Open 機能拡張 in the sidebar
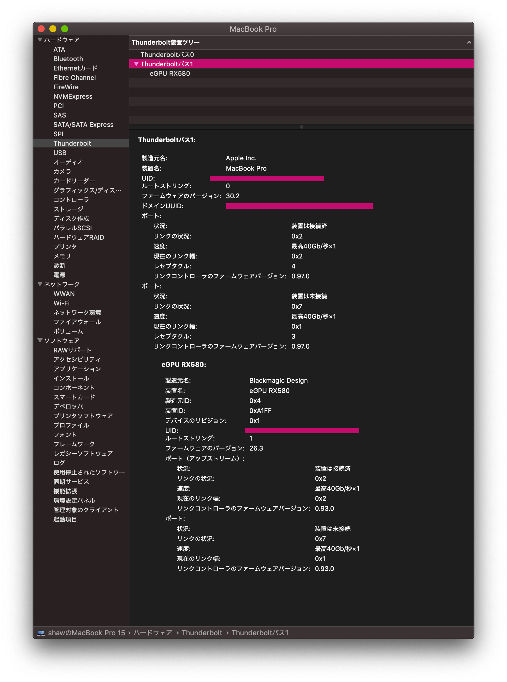Screen dimensions: 507x682 click(65, 491)
